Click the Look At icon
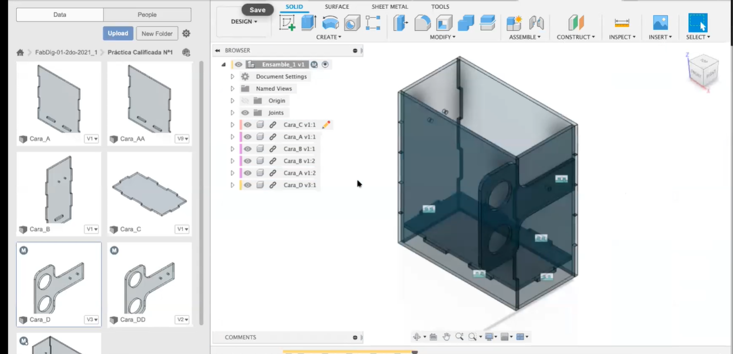The height and width of the screenshot is (354, 733). click(433, 337)
